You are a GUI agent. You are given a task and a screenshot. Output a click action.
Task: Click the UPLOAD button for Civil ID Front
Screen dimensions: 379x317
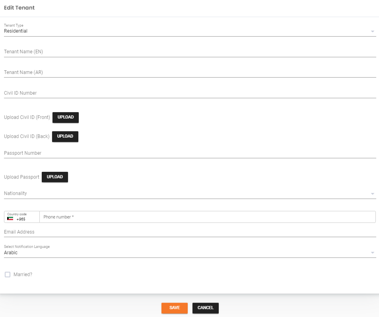[65, 117]
